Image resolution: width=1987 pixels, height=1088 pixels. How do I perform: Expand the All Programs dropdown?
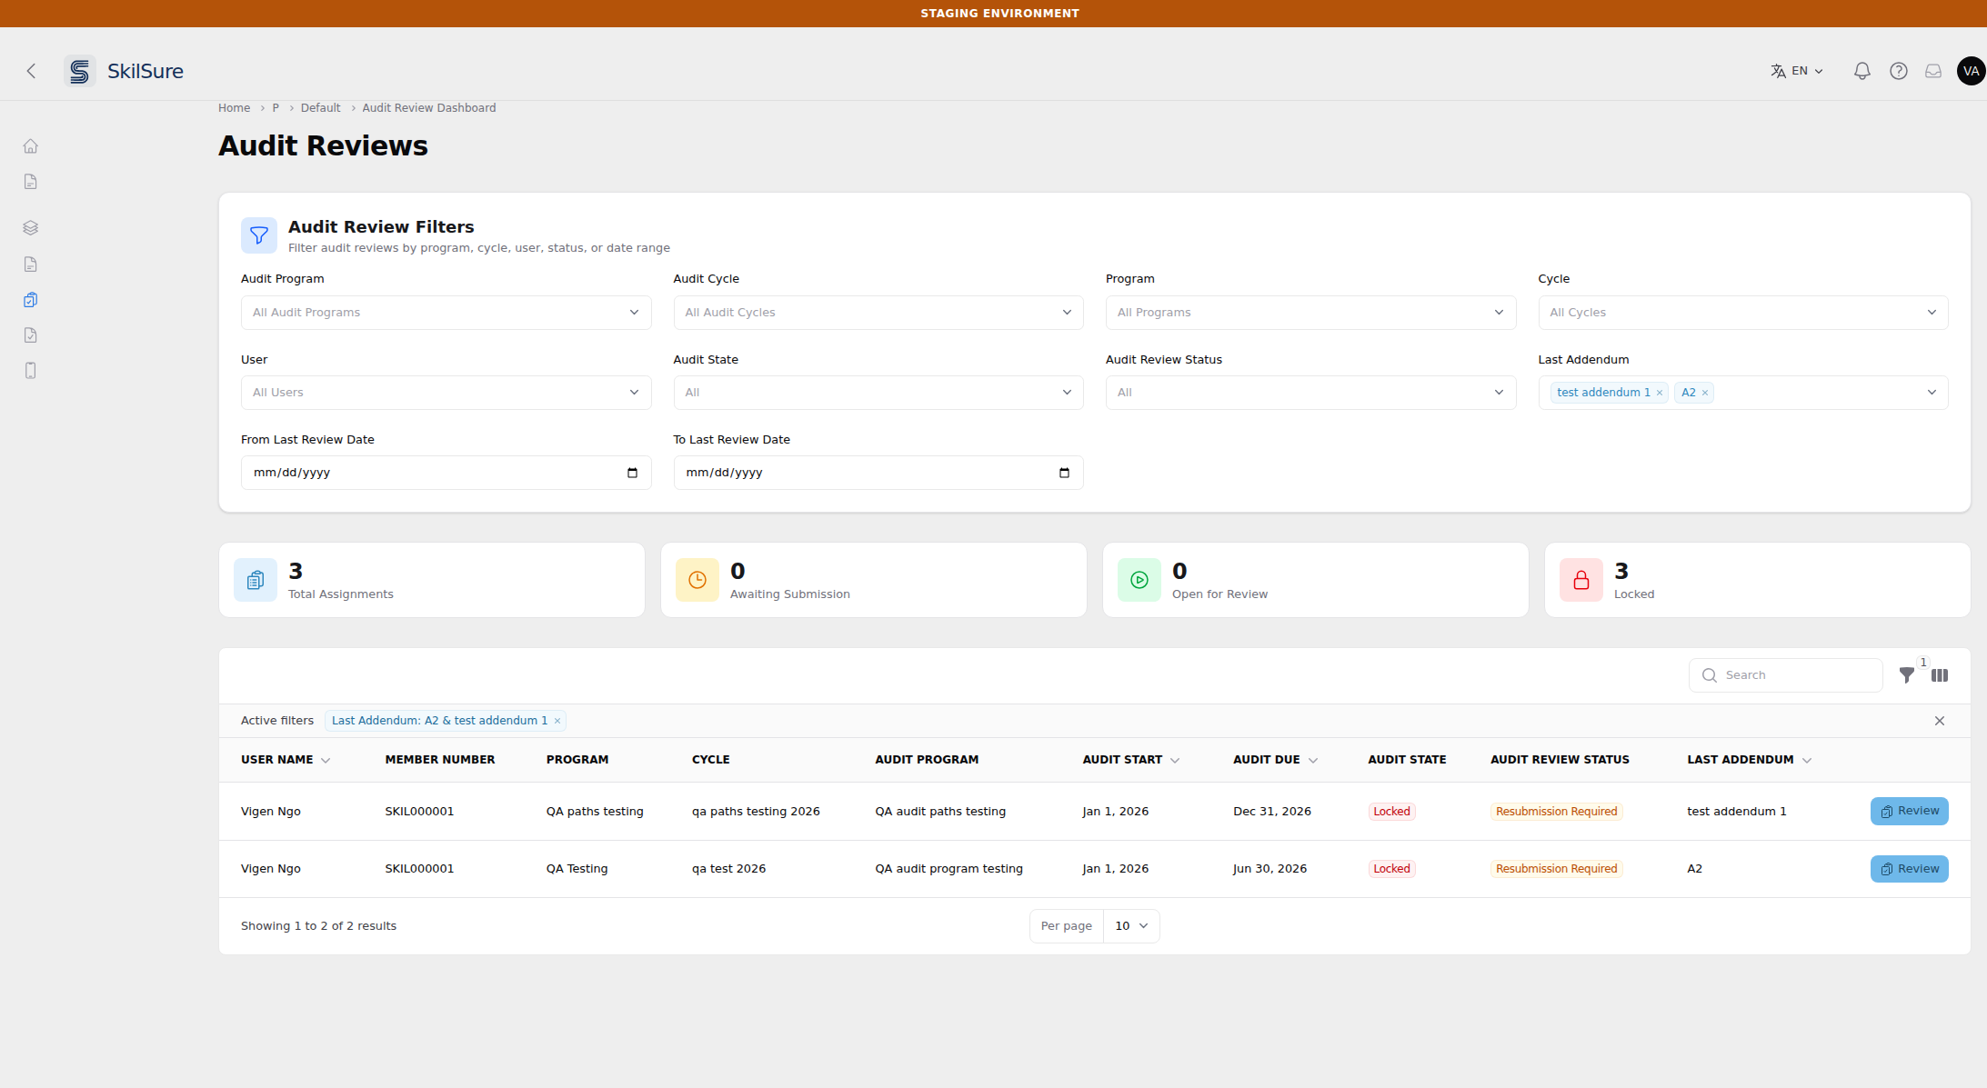[1310, 313]
